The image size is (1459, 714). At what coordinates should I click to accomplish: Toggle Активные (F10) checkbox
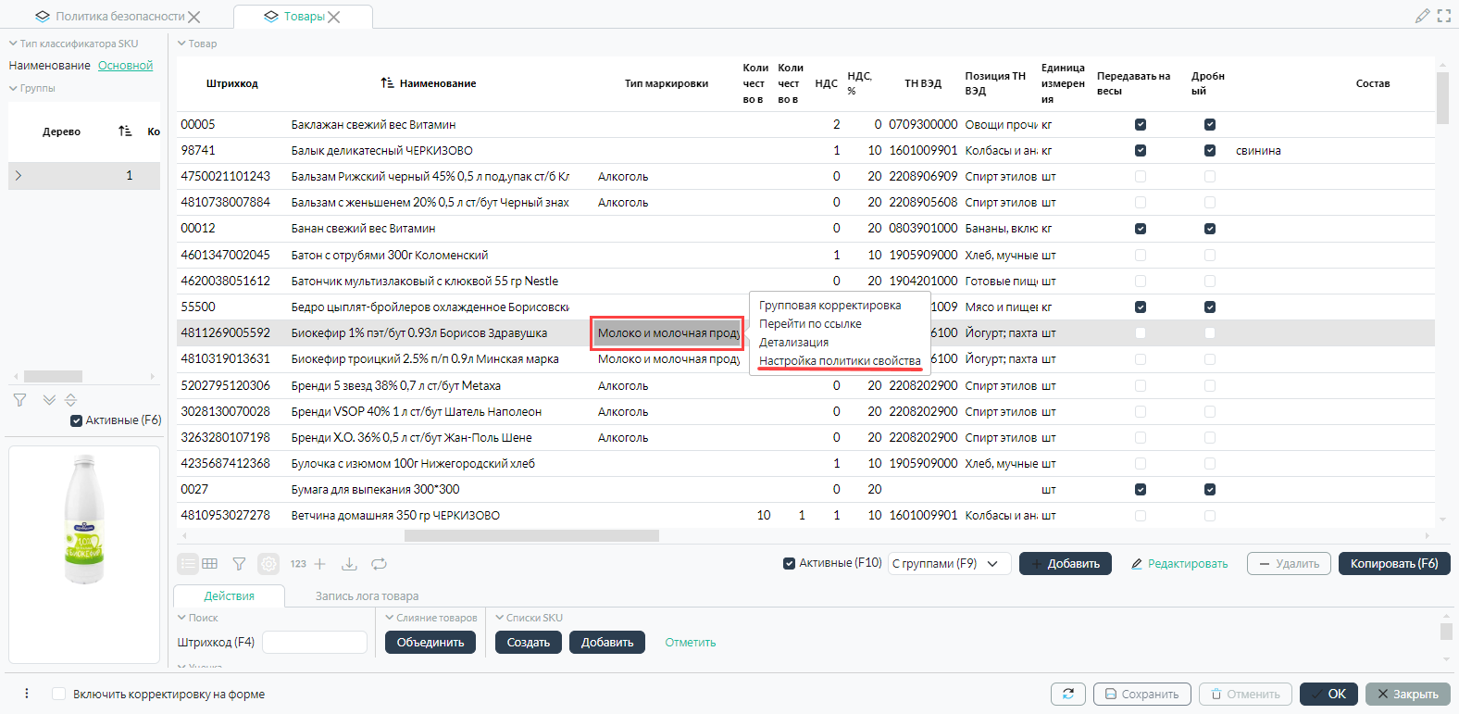point(790,563)
